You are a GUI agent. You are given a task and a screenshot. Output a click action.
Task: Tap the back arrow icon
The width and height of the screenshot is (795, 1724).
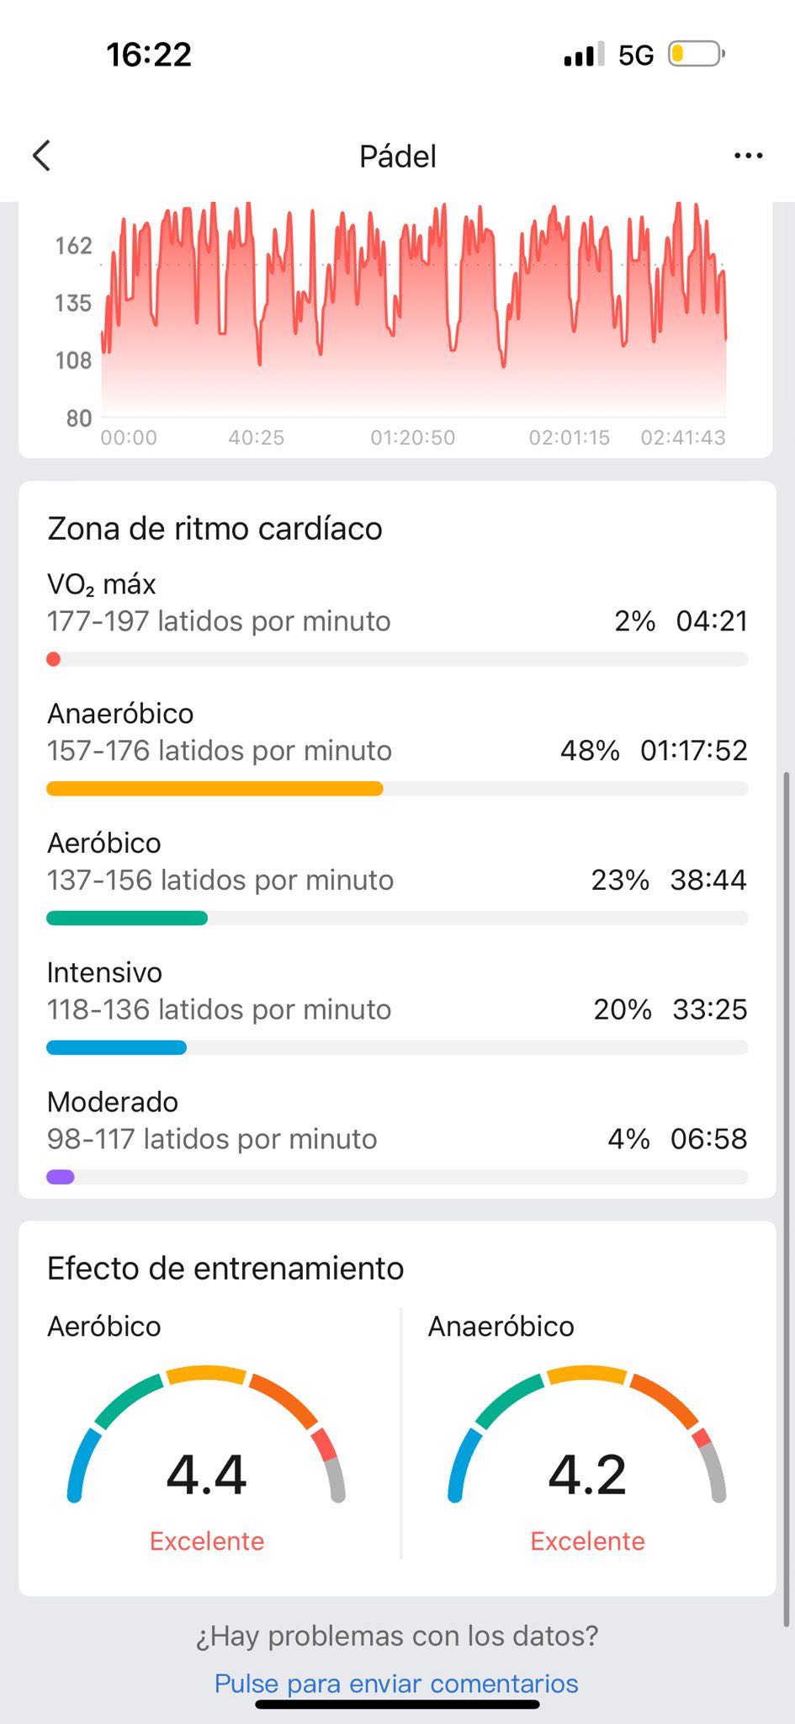click(x=42, y=156)
